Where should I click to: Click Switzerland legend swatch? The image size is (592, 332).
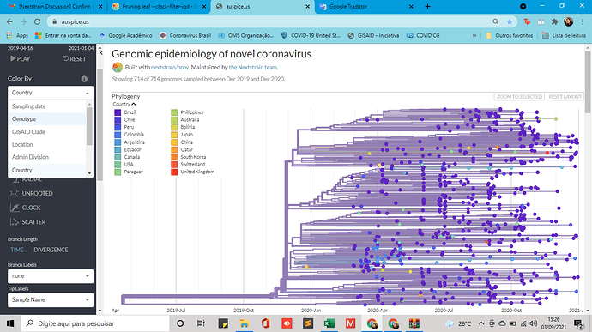[x=174, y=165]
